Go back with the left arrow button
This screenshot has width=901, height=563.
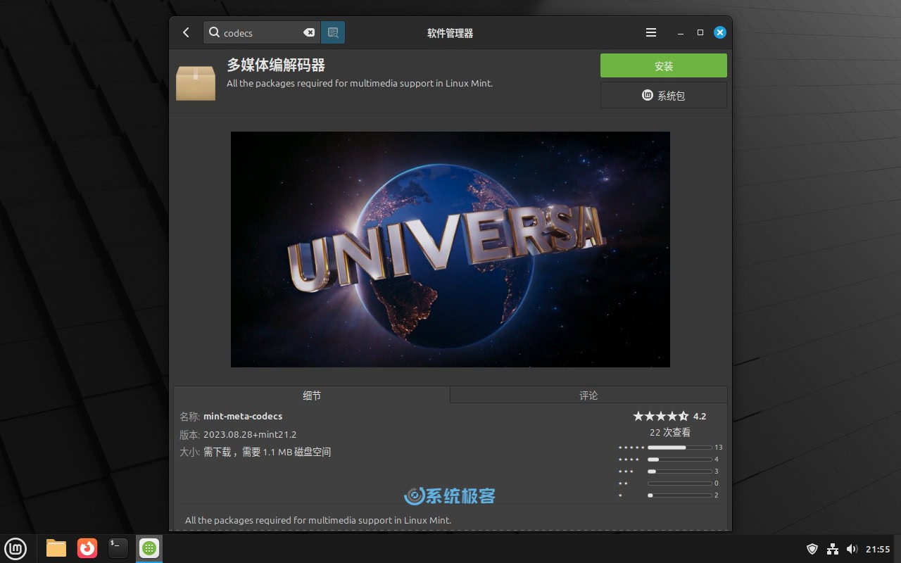186,32
